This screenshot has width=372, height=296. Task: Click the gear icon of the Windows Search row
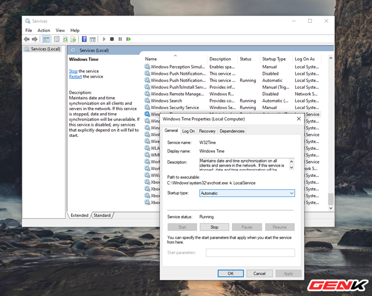[x=147, y=100]
